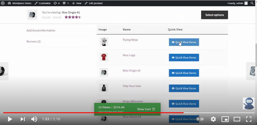Open Howdy, admin account menu
This screenshot has height=125, width=257.
tap(238, 3)
